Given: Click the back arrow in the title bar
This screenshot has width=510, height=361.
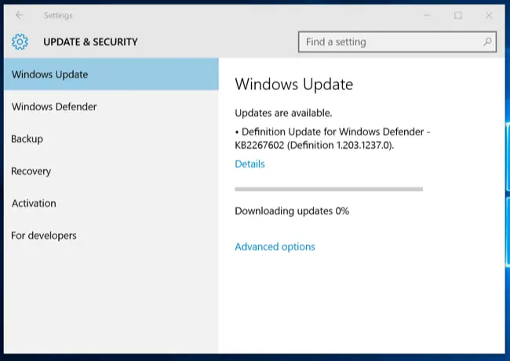Looking at the screenshot, I should (20, 15).
